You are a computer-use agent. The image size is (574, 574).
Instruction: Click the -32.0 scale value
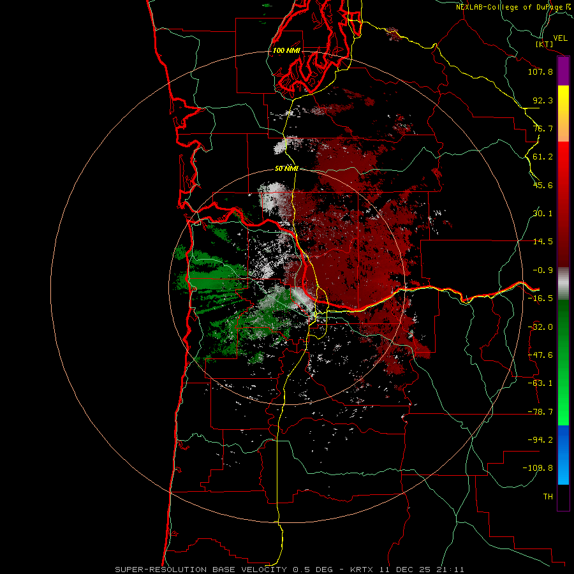click(x=540, y=327)
